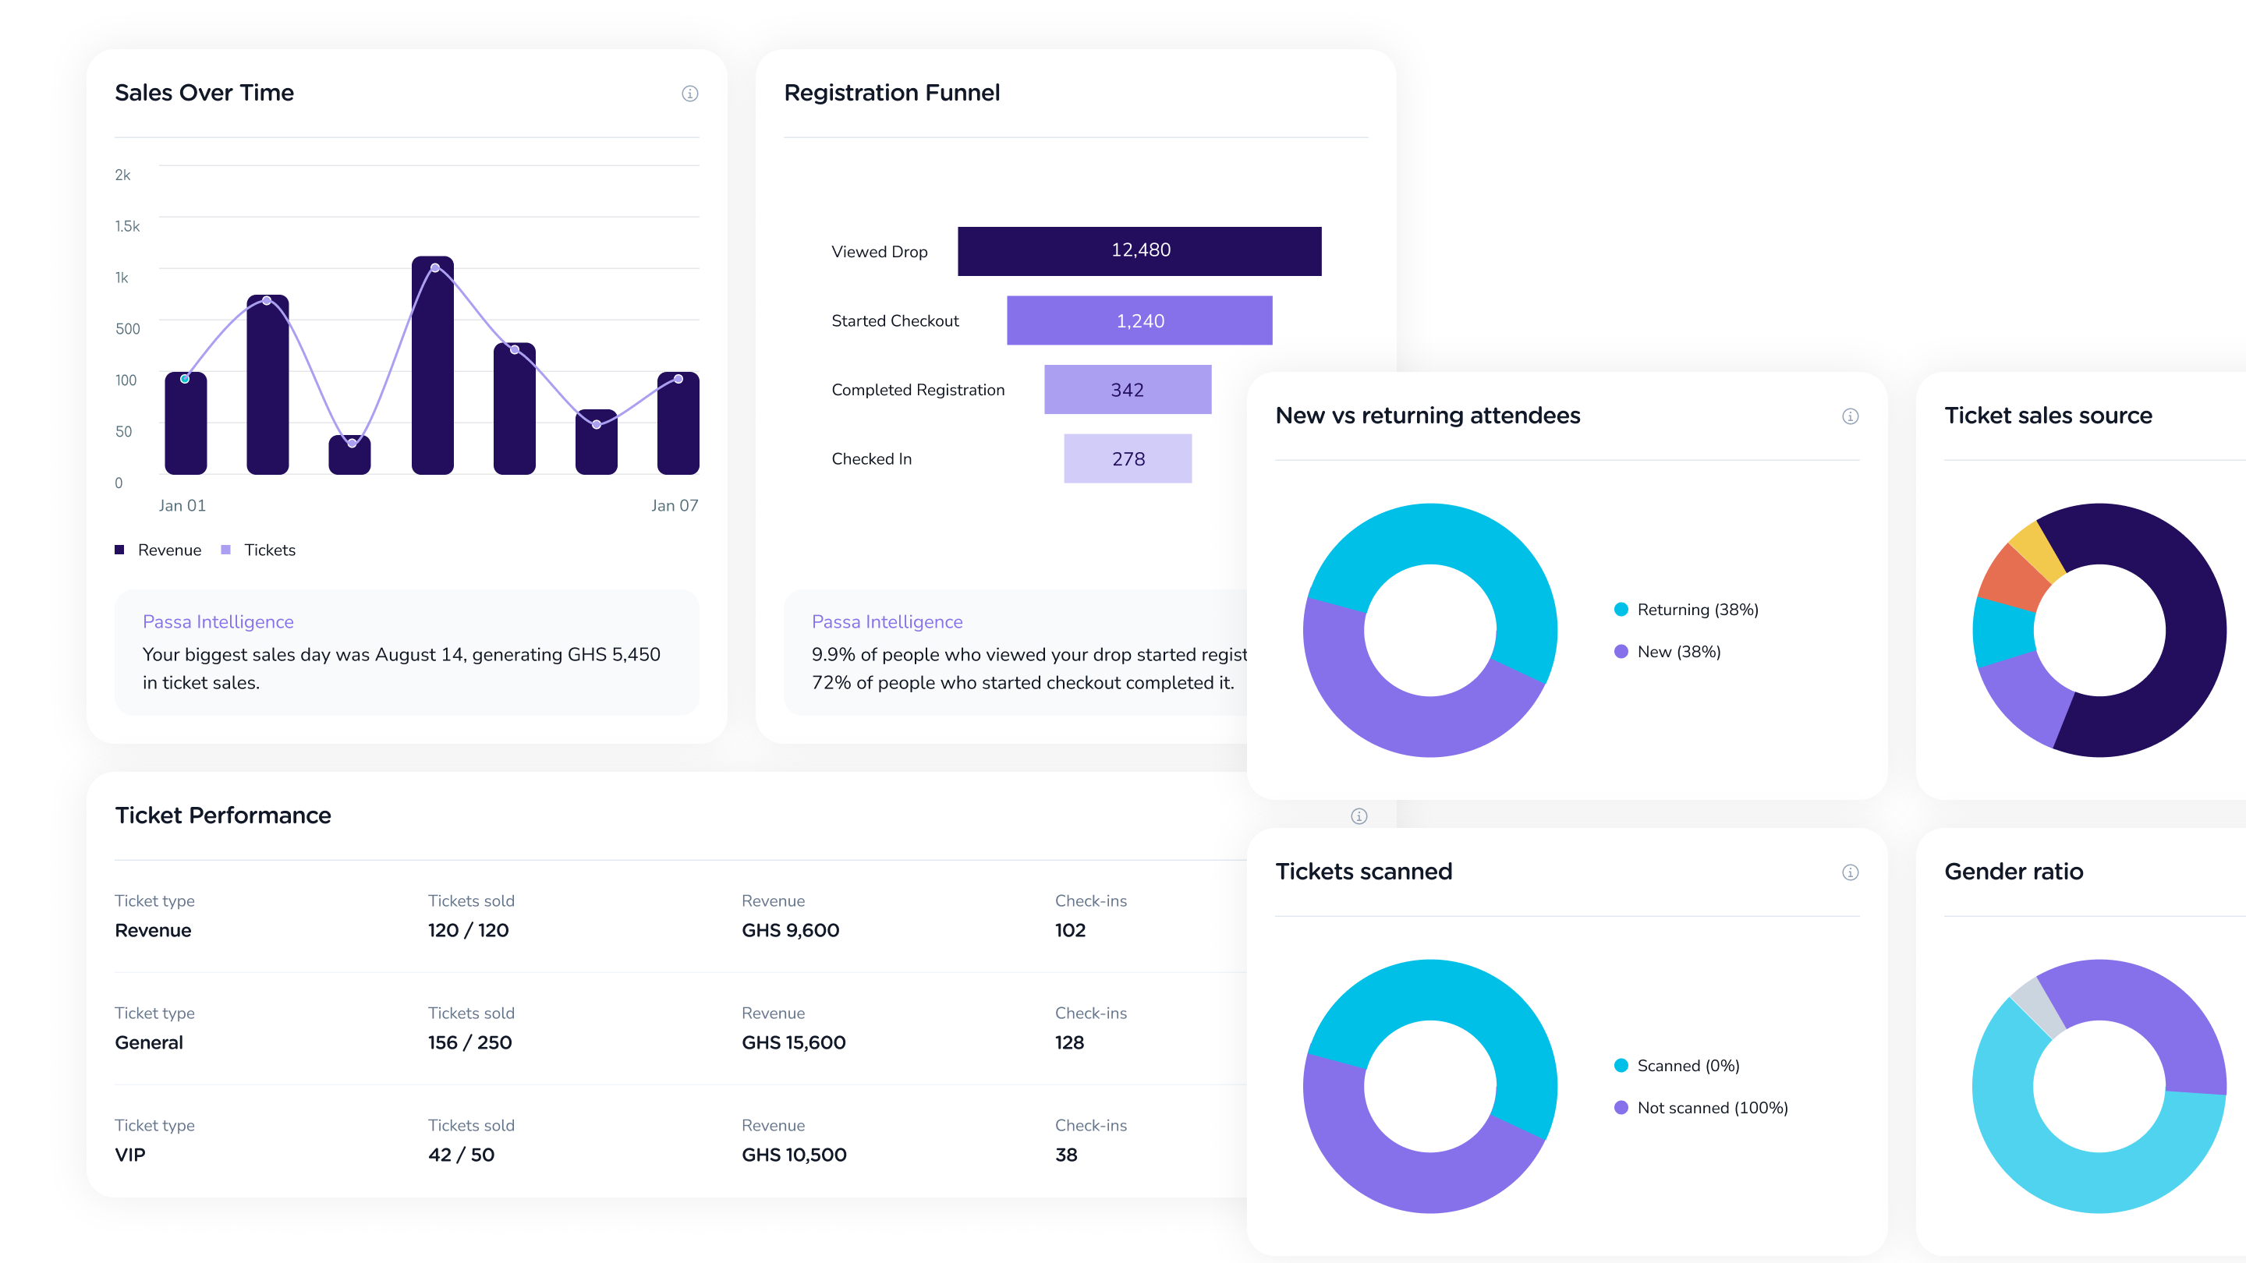The height and width of the screenshot is (1263, 2246).
Task: Click the VIP row's 38 check-ins value
Action: pos(1066,1155)
